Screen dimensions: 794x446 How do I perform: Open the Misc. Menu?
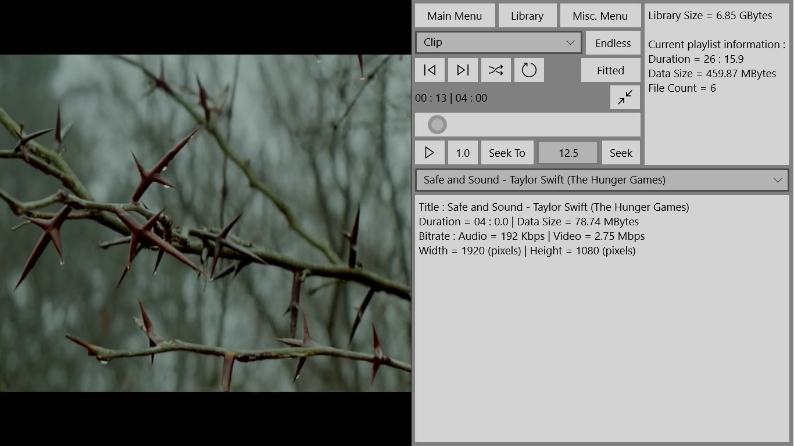pyautogui.click(x=600, y=16)
